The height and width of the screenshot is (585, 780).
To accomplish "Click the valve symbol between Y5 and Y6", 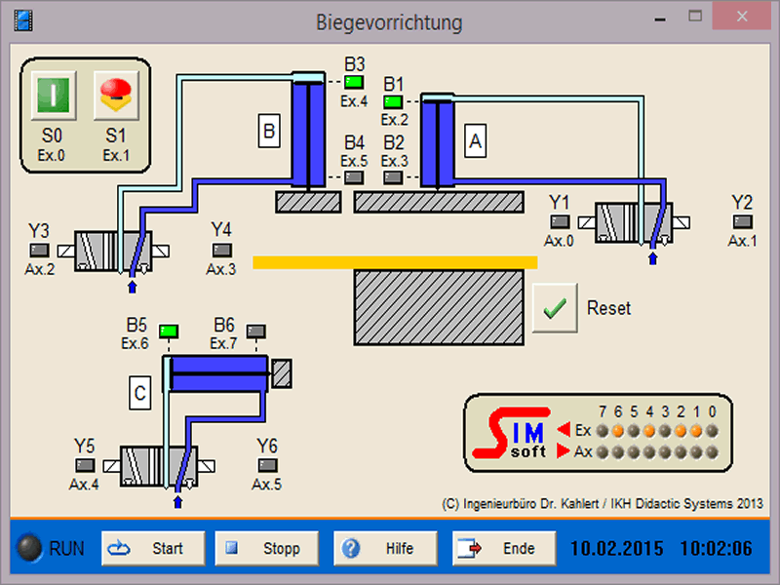I will coord(161,466).
